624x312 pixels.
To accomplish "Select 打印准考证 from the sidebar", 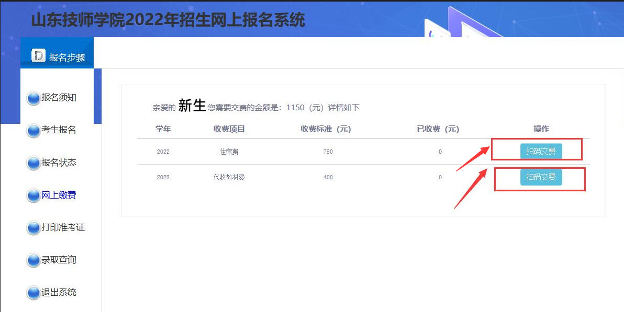I will tap(63, 227).
